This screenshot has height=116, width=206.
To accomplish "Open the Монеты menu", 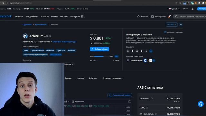I will click(x=19, y=16).
